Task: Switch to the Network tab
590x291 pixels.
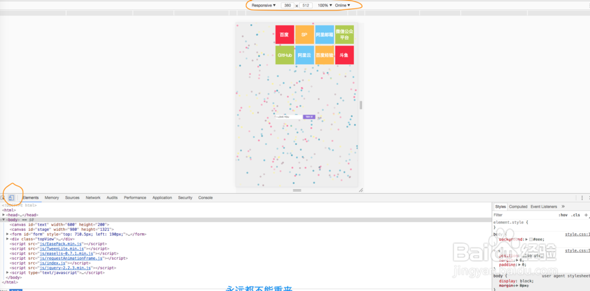Action: tap(93, 197)
